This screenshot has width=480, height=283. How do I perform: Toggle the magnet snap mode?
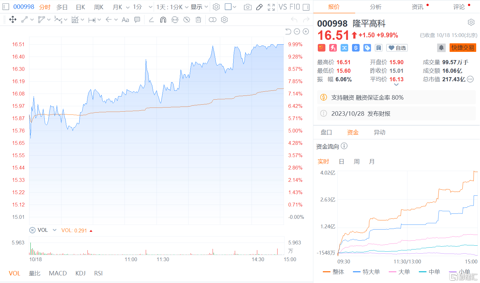click(163, 20)
